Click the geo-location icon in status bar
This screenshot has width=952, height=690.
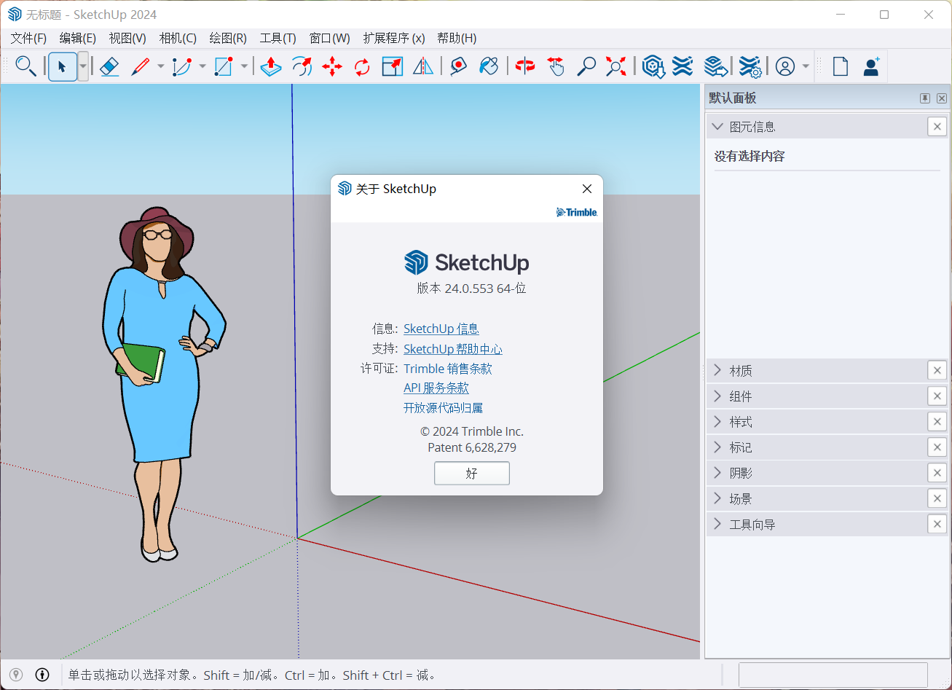(16, 675)
